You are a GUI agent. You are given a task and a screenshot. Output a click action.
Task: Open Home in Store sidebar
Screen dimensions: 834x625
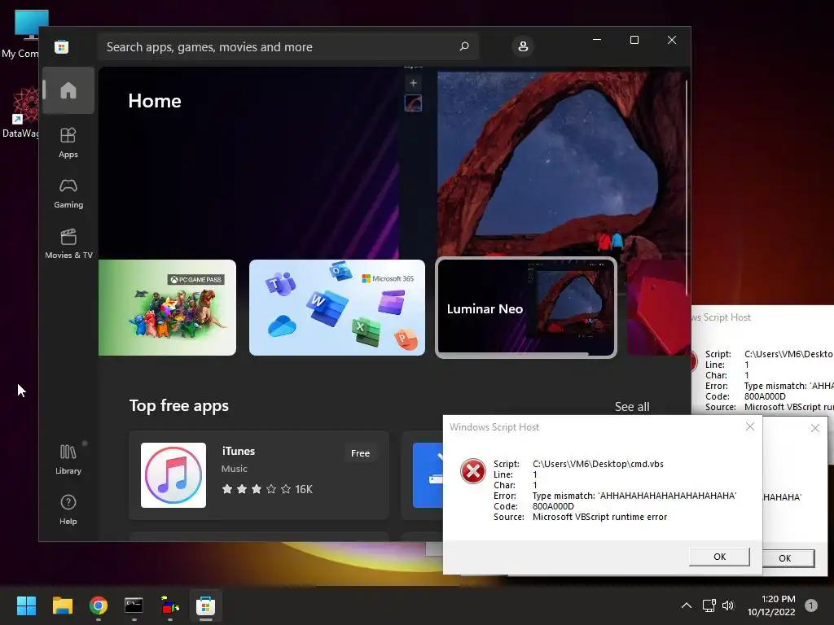pyautogui.click(x=68, y=90)
